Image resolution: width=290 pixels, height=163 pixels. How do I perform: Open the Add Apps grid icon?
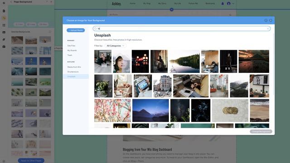point(4,25)
